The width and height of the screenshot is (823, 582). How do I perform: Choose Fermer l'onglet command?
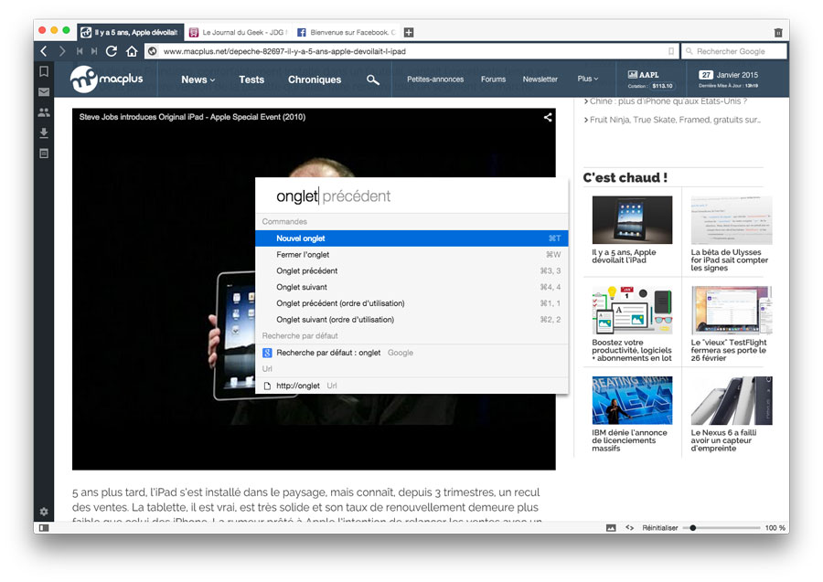point(411,254)
